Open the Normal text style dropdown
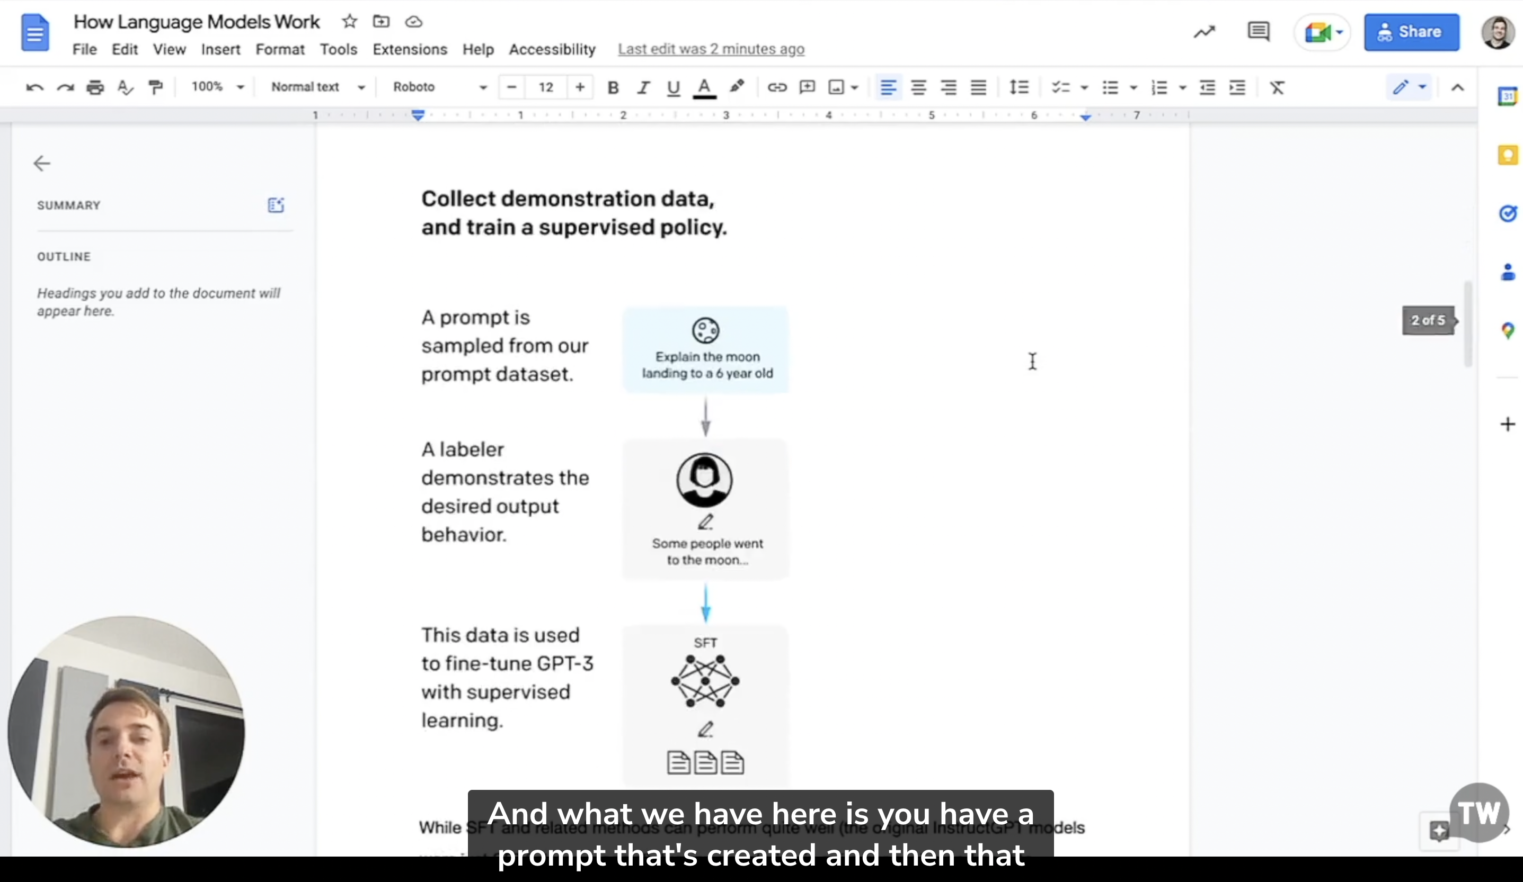 click(318, 87)
